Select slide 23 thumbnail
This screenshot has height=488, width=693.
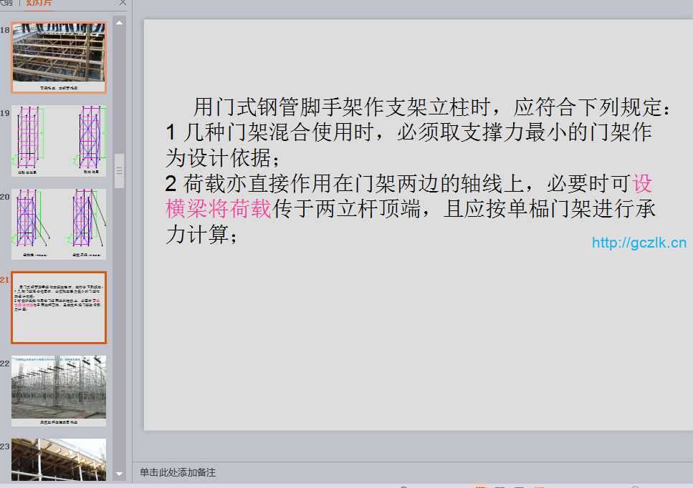(59, 459)
